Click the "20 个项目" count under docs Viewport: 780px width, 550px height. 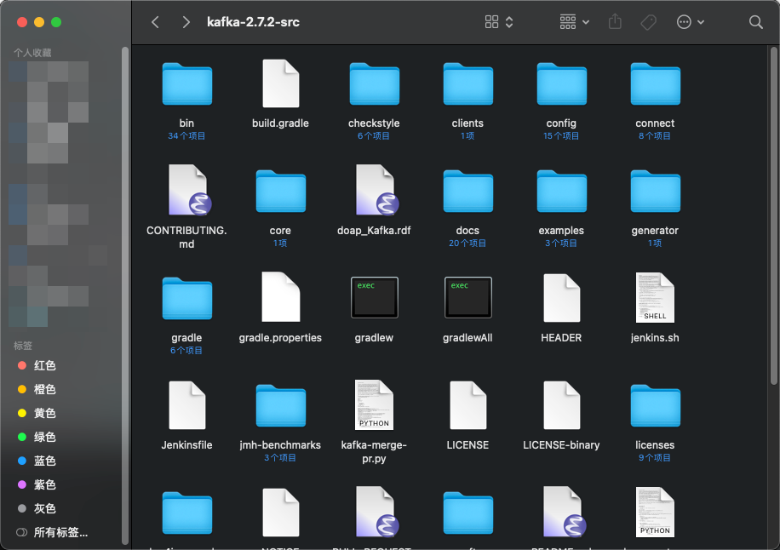tap(467, 243)
